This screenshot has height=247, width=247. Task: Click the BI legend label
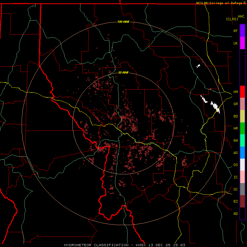click(235, 201)
